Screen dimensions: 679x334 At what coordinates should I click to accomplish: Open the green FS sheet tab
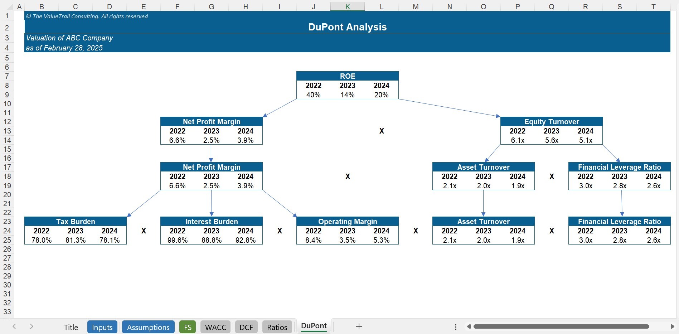188,326
